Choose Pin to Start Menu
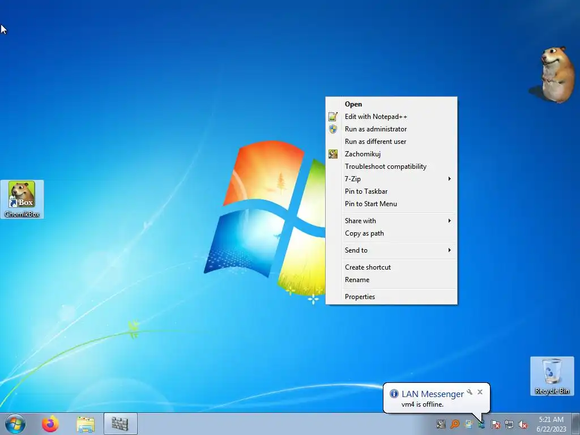 coord(391,204)
